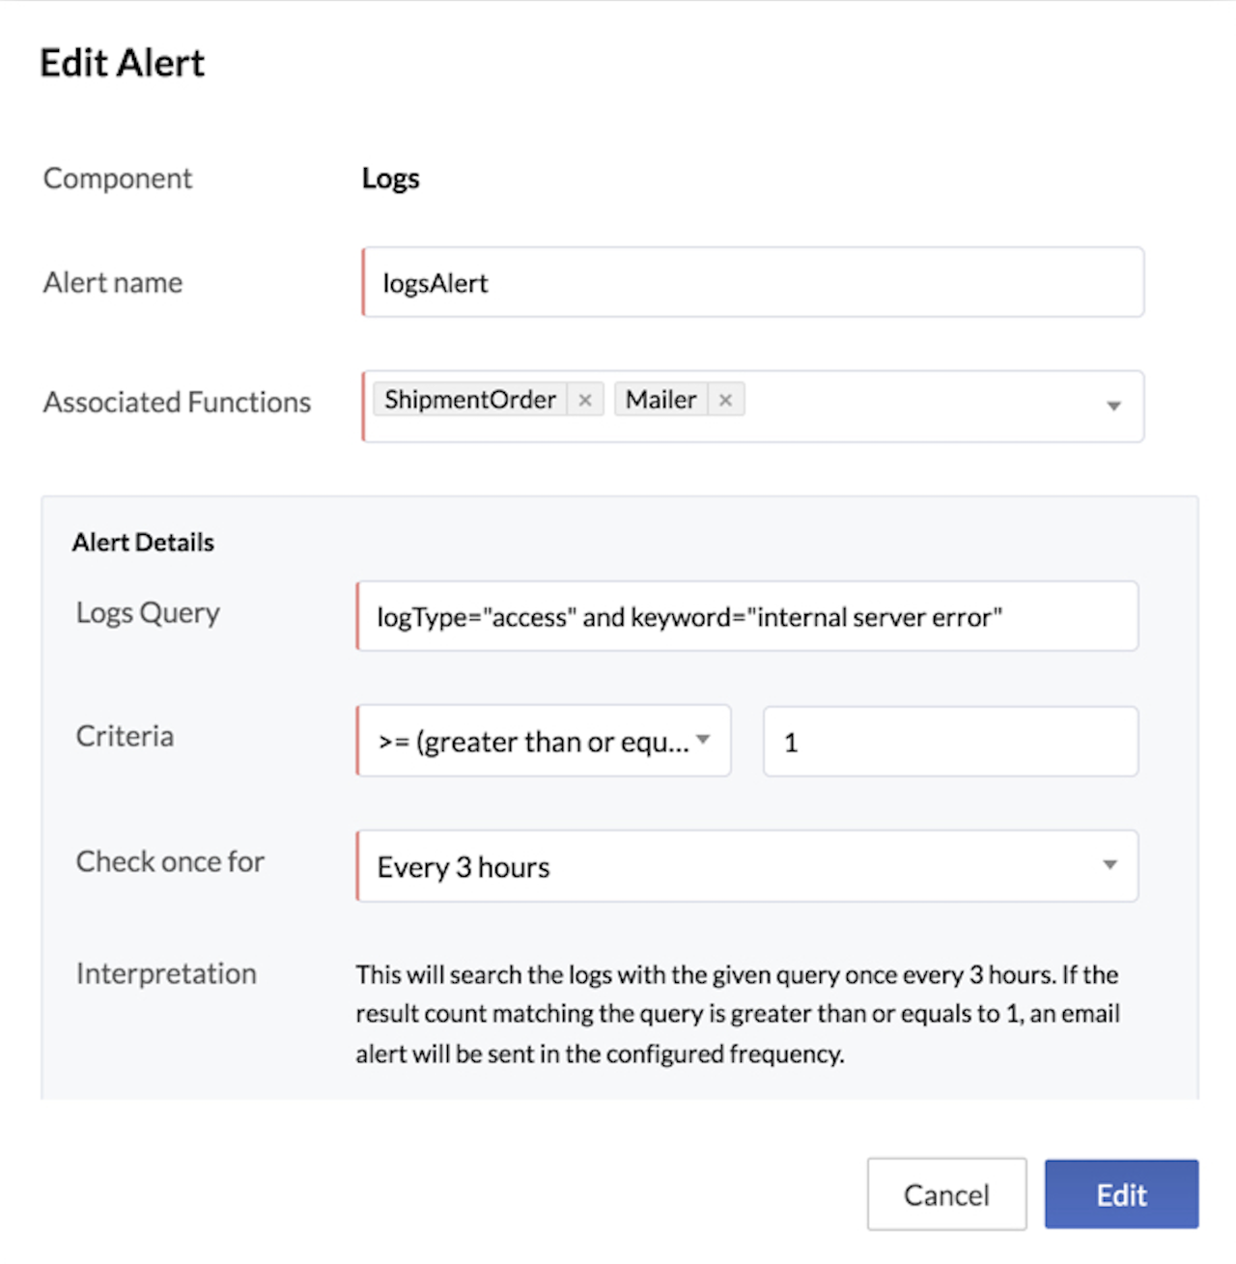
Task: Click the Edit button to save changes
Action: (1120, 1194)
